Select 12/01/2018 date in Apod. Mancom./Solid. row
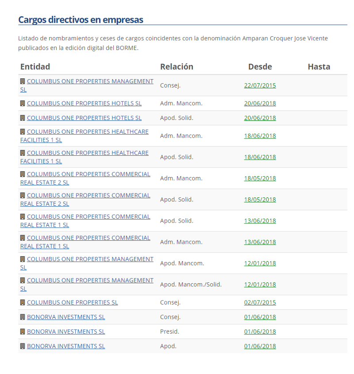Screen dimensions: 354x374 (260, 285)
